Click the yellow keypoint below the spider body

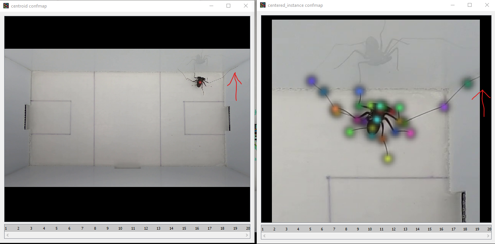(x=388, y=159)
